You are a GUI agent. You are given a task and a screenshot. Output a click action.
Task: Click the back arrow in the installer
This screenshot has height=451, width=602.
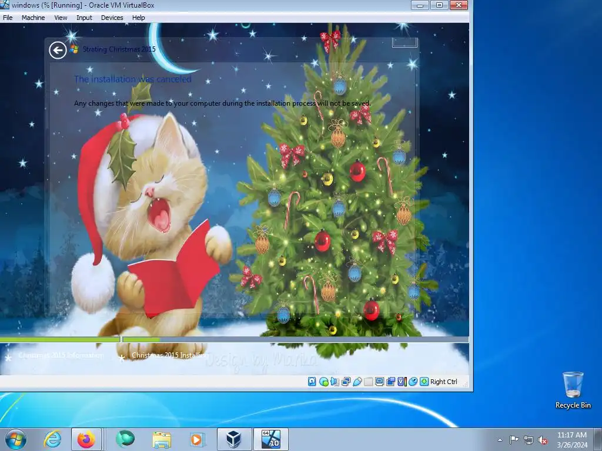(x=58, y=50)
